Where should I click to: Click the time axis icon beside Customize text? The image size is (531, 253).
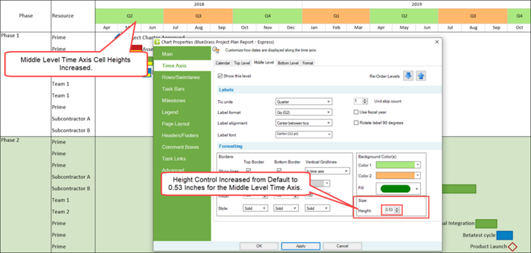pyautogui.click(x=216, y=50)
